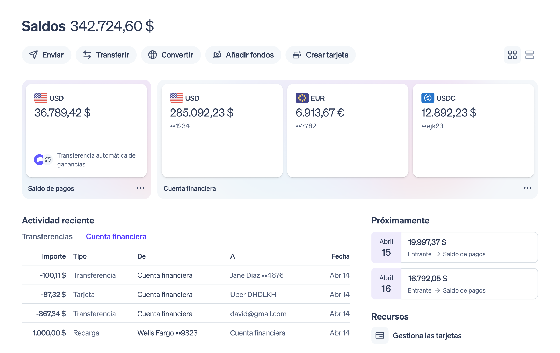560x353 pixels.
Task: Open April 15 incoming payout item
Action: [455, 247]
